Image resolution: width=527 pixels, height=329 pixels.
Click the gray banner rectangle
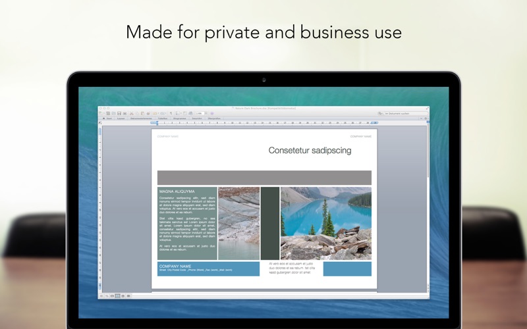(265, 178)
